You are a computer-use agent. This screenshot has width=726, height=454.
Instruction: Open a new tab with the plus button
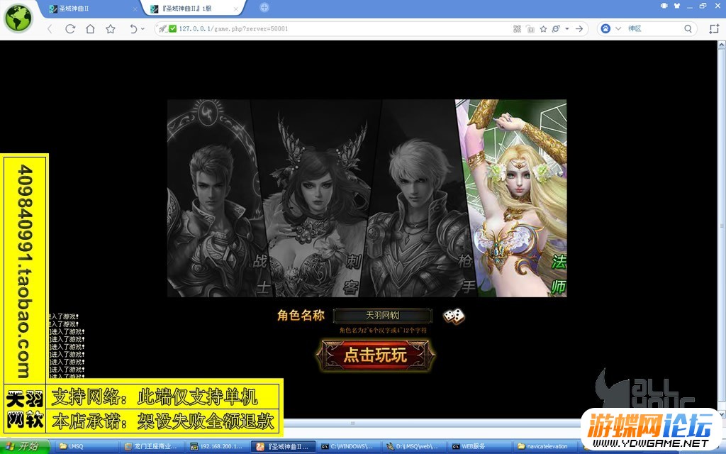pyautogui.click(x=264, y=7)
